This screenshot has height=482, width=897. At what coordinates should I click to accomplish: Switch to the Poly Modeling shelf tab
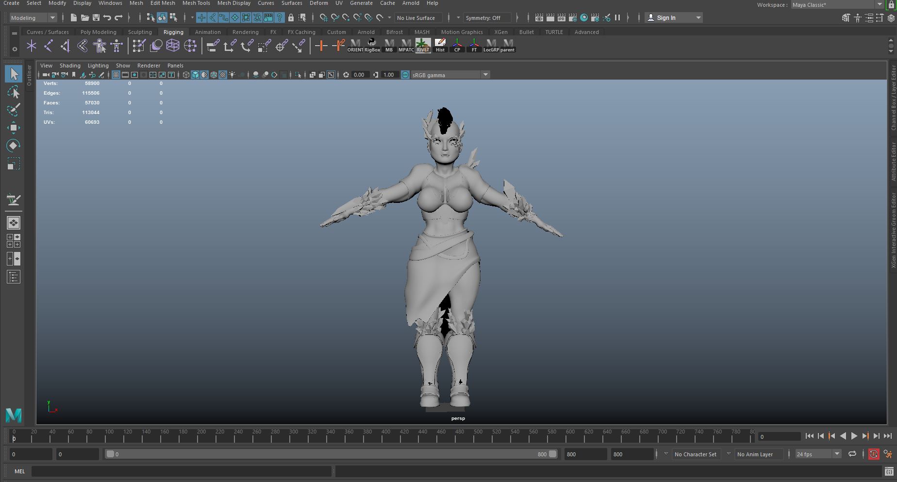pyautogui.click(x=99, y=32)
